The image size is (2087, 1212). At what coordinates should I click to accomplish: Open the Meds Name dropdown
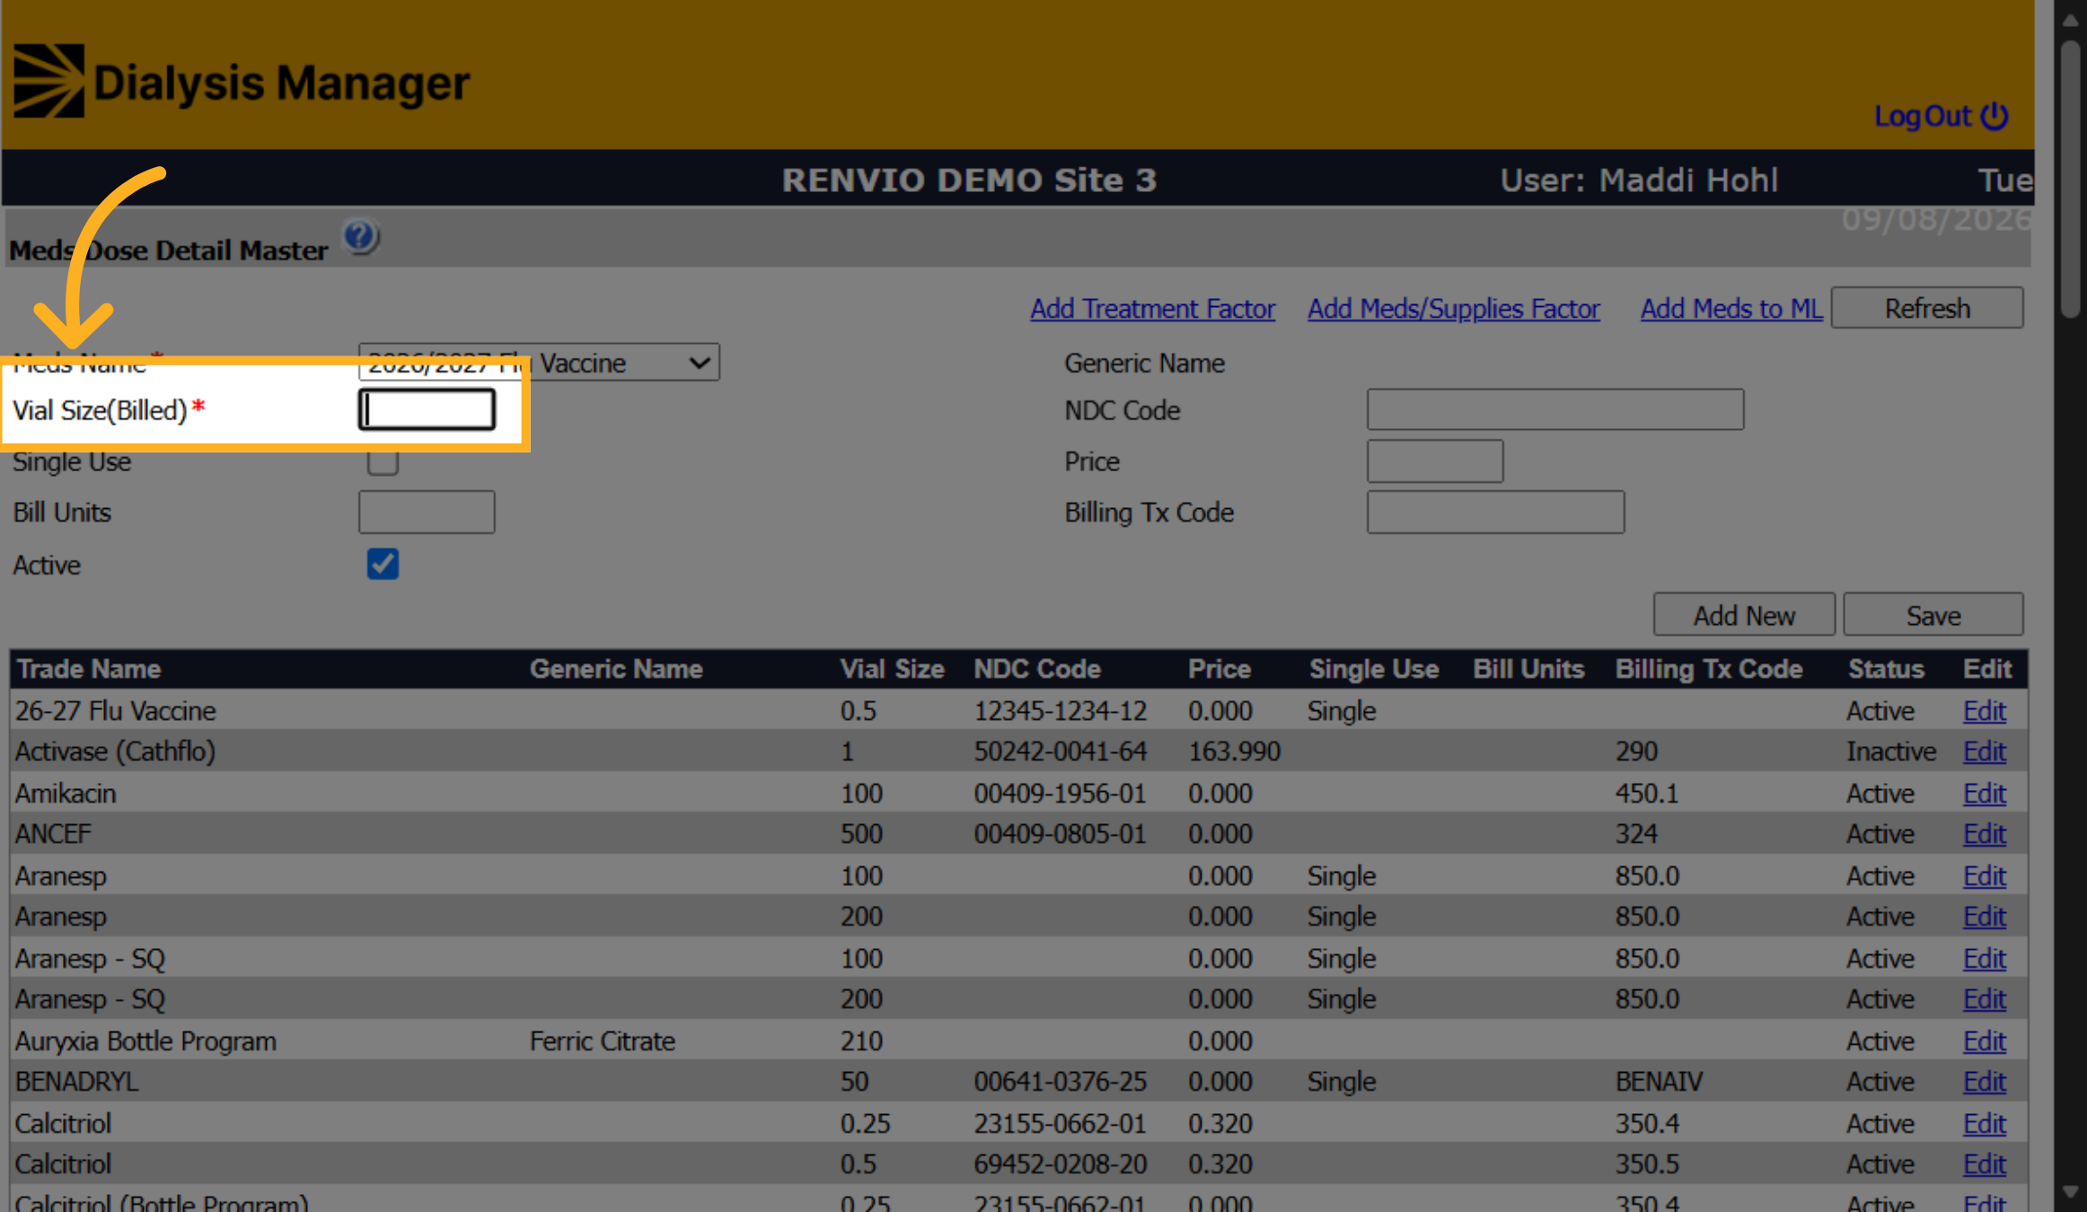pos(539,363)
